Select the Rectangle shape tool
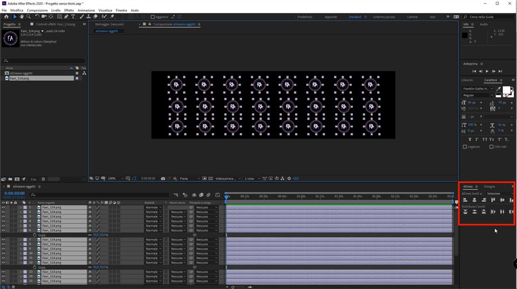The image size is (517, 289). pos(59,17)
